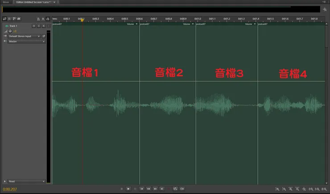Toggle the magnet snapping icon
Screen dimensions: 330x194
[x=48, y=19]
